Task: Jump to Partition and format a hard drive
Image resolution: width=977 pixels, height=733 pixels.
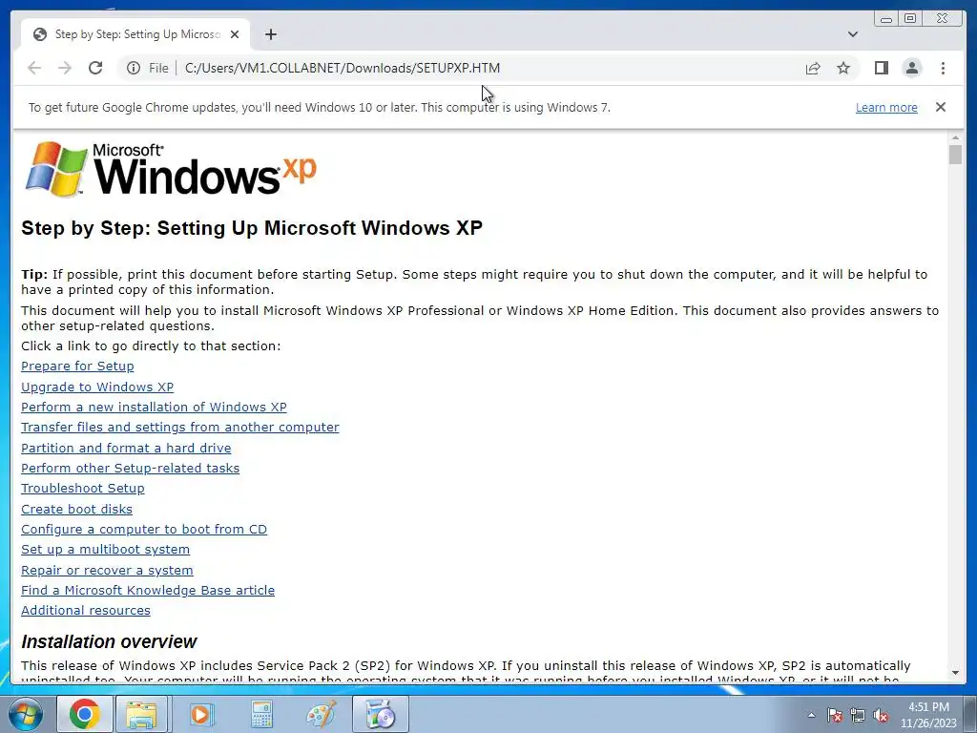Action: point(126,448)
